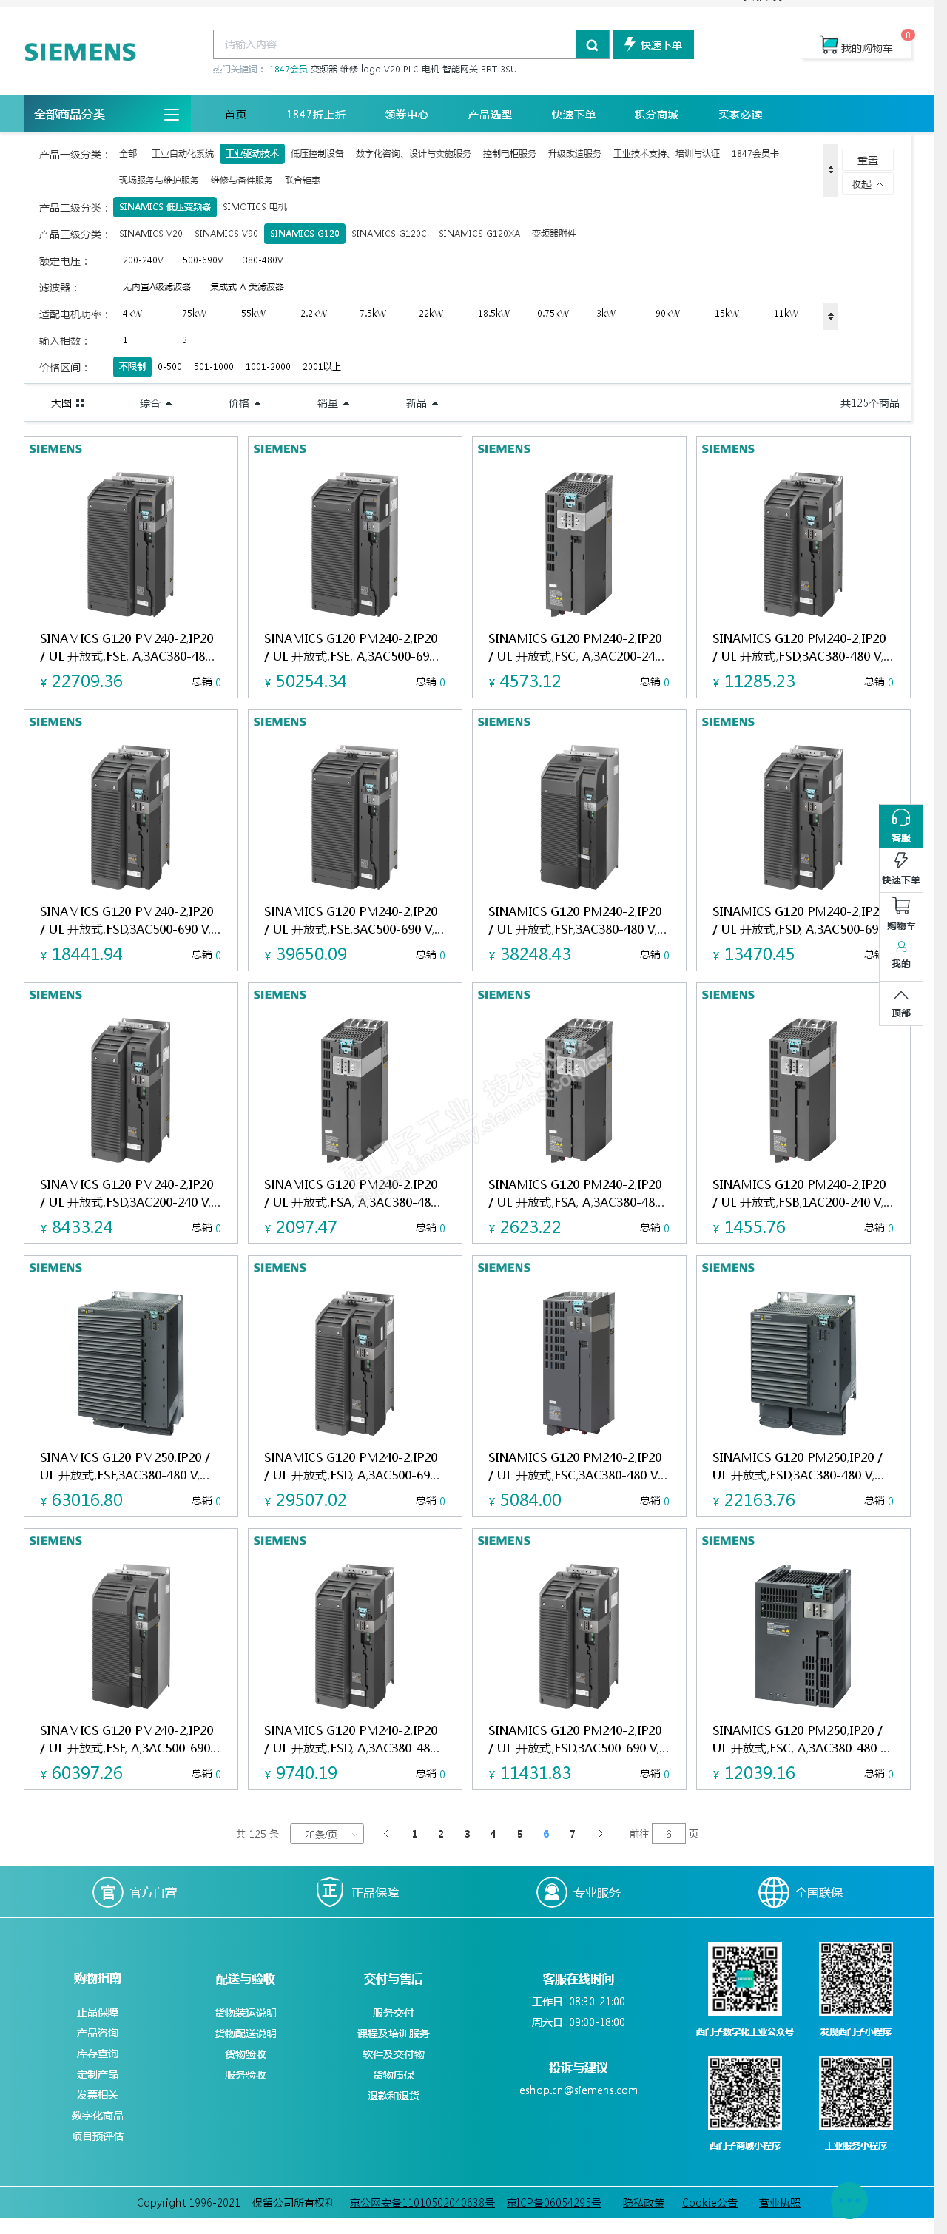The height and width of the screenshot is (2234, 947).
Task: Sort products by sales volume
Action: pyautogui.click(x=333, y=403)
